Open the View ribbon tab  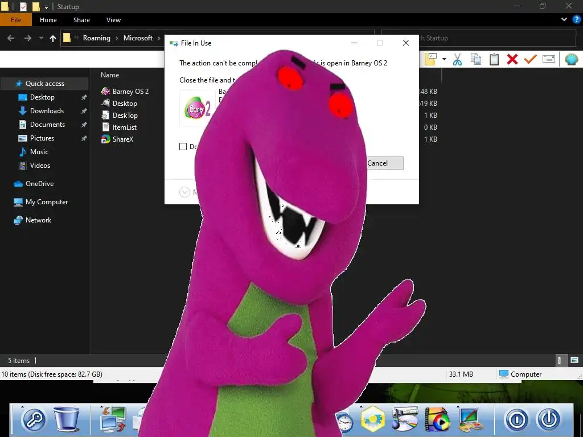(x=113, y=20)
